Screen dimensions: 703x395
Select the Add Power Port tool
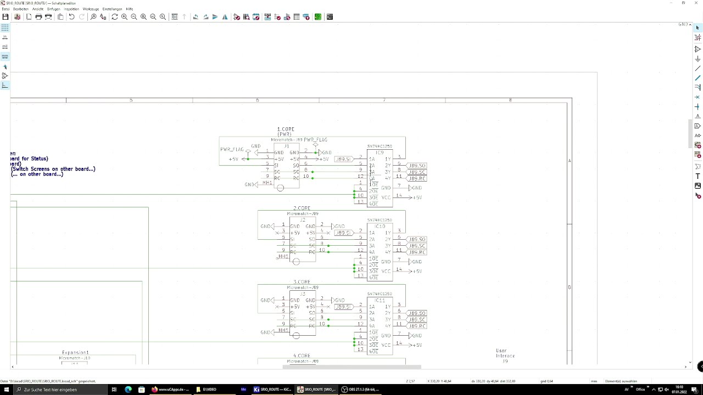[x=698, y=59]
